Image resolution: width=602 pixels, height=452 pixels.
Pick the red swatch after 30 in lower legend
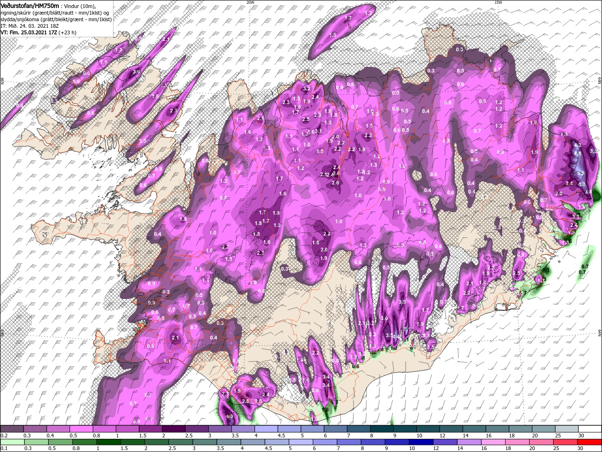point(590,442)
